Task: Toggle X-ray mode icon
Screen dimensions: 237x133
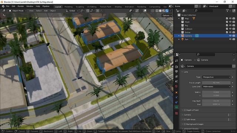Action: pos(153,11)
